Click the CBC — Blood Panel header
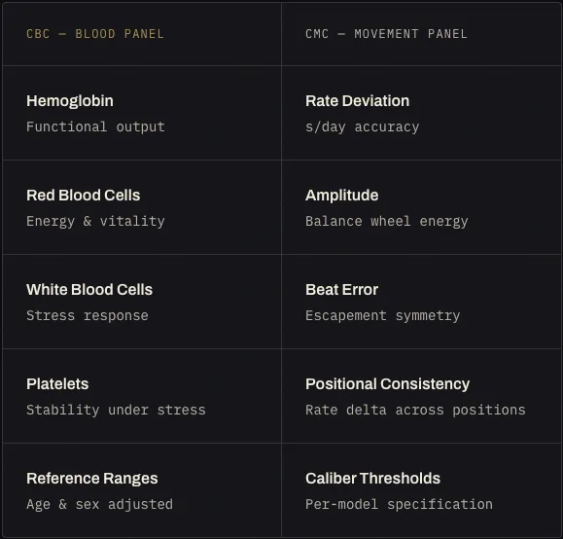This screenshot has width=563, height=539. [95, 34]
